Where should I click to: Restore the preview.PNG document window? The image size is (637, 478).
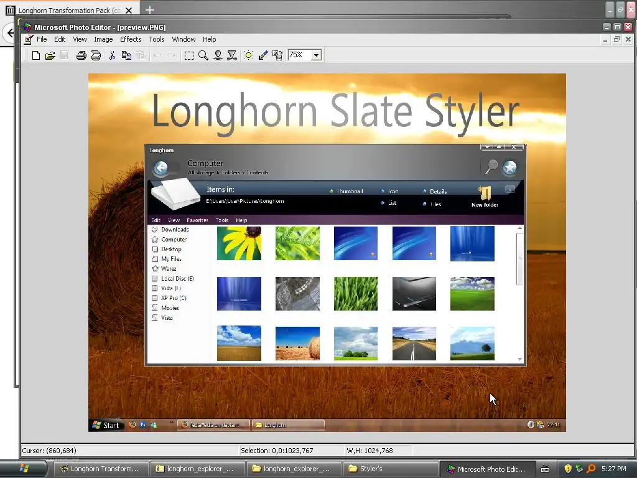(616, 39)
